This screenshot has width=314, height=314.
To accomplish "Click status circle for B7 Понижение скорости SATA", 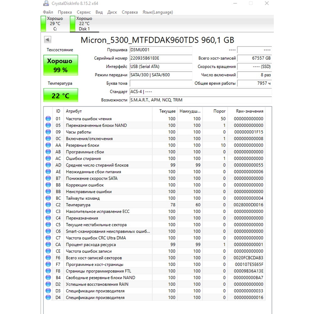I will (x=48, y=178).
